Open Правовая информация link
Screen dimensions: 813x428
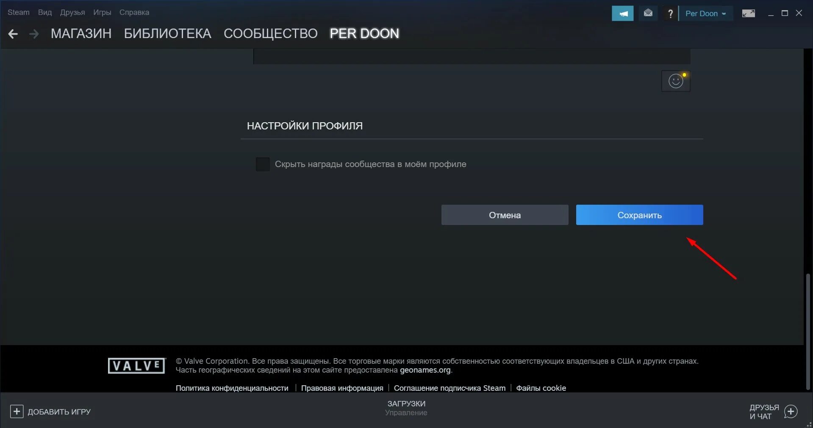coord(342,388)
